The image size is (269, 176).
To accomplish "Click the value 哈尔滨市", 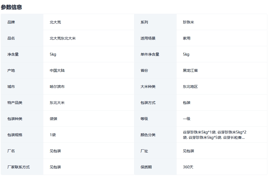I will 57,87.
